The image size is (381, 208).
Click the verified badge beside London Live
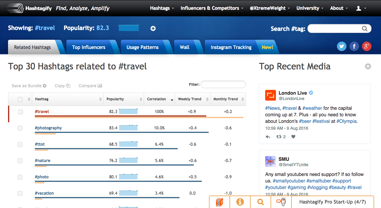(x=311, y=93)
